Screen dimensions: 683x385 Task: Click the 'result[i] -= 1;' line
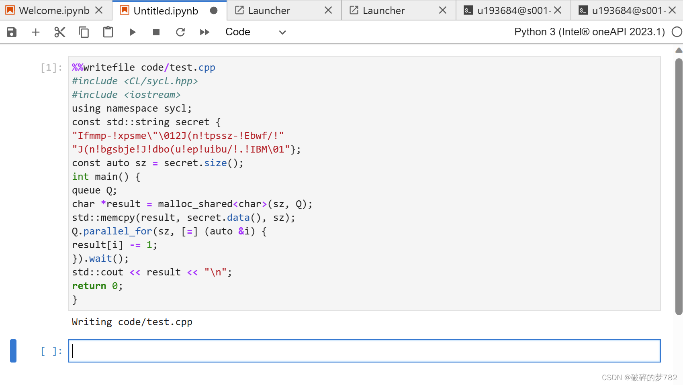point(115,245)
